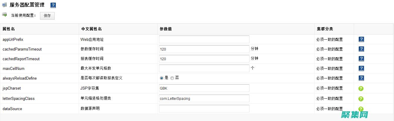Select 是 for alwaysReloadDefine
The width and height of the screenshot is (394, 121).
[x=162, y=78]
